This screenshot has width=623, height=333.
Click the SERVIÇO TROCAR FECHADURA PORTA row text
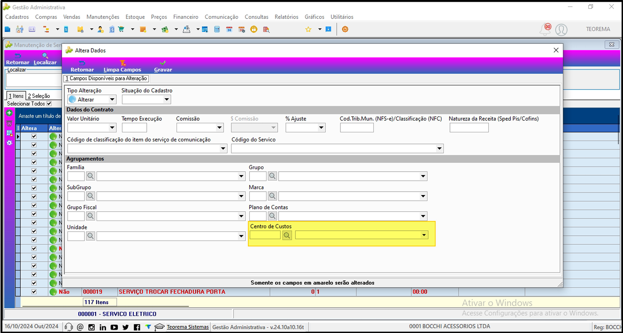[172, 292]
